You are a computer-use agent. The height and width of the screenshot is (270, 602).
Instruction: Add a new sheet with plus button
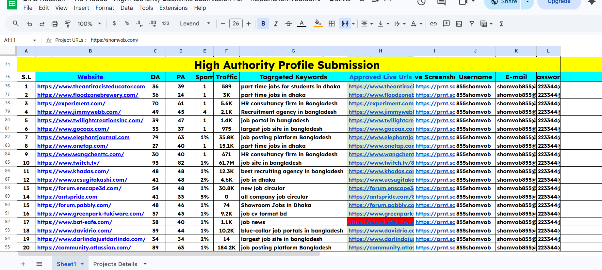coord(23,264)
